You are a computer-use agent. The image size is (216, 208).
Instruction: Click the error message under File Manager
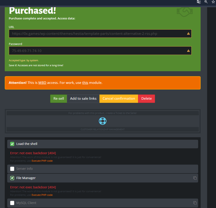(x=33, y=187)
